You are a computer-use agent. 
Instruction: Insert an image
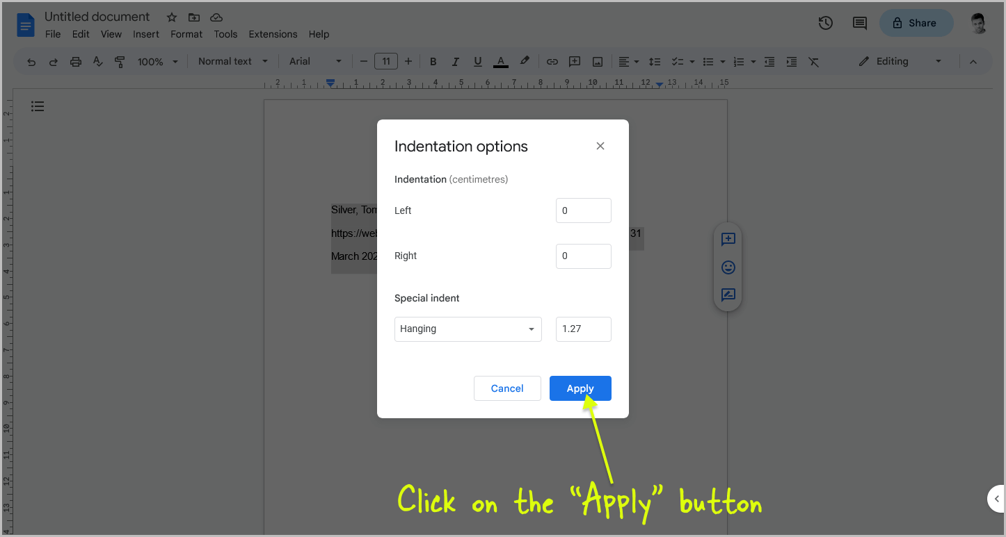(597, 61)
